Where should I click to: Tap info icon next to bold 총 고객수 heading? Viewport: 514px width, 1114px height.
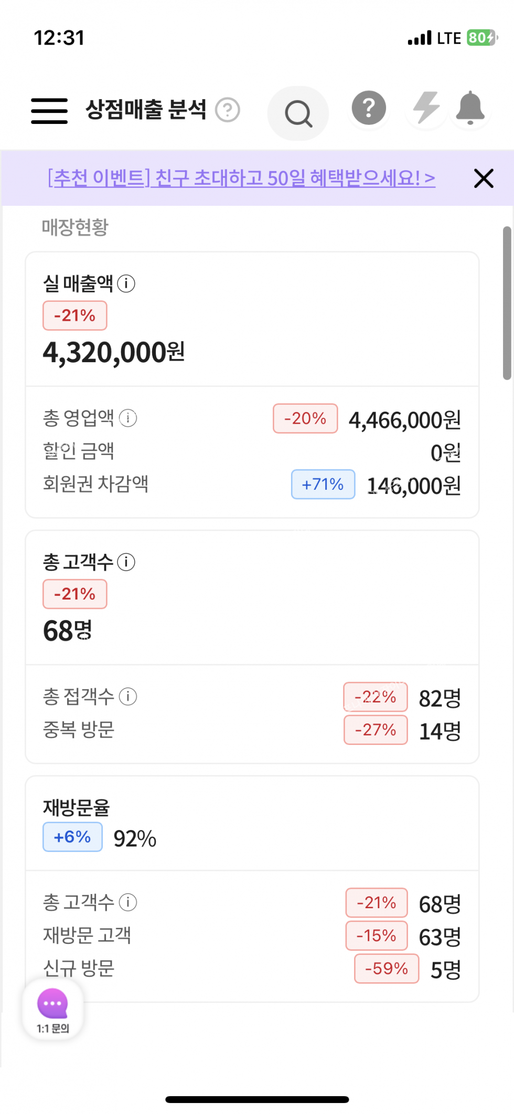pos(126,562)
